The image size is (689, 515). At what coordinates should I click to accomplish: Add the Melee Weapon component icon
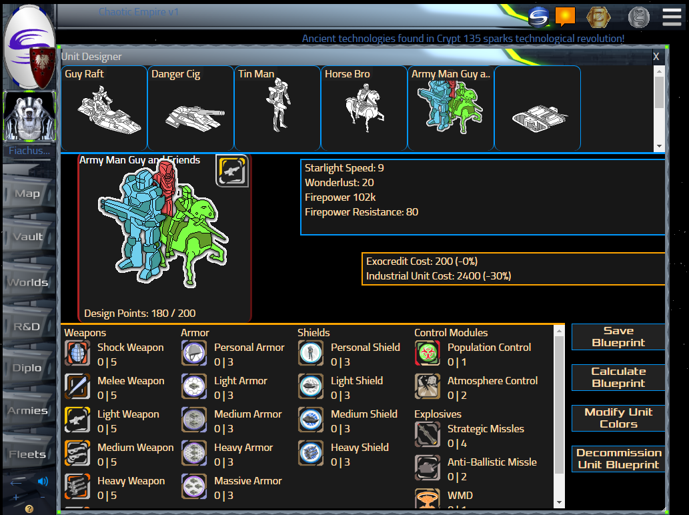click(x=77, y=387)
